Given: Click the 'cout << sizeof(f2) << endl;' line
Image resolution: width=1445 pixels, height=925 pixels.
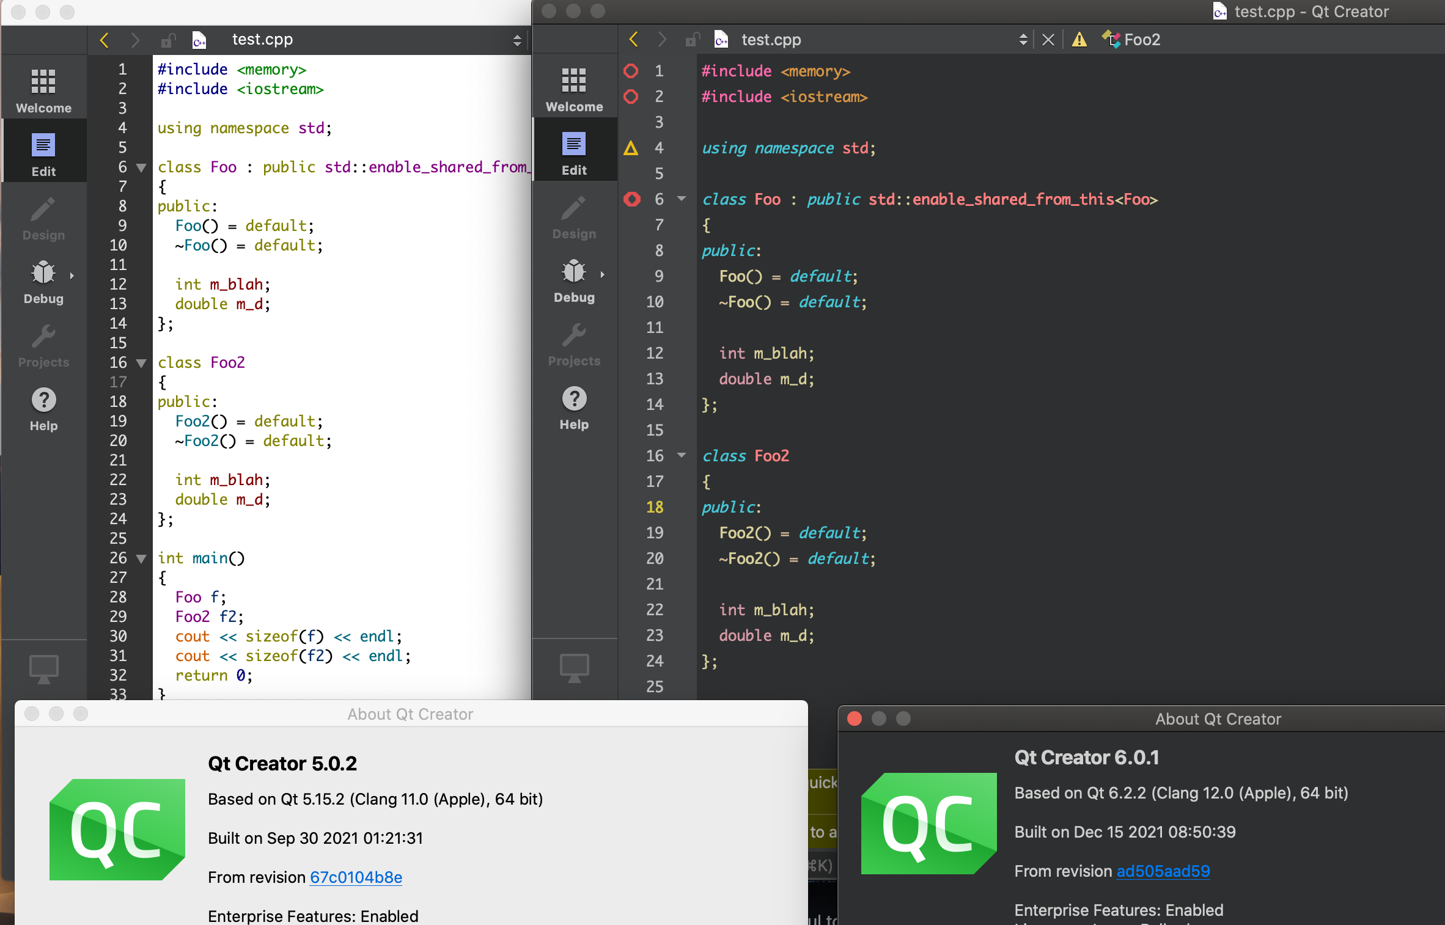Looking at the screenshot, I should (x=293, y=656).
